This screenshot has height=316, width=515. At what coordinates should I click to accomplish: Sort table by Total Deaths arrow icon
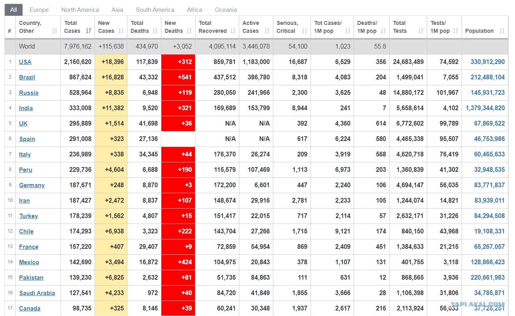[x=155, y=31]
